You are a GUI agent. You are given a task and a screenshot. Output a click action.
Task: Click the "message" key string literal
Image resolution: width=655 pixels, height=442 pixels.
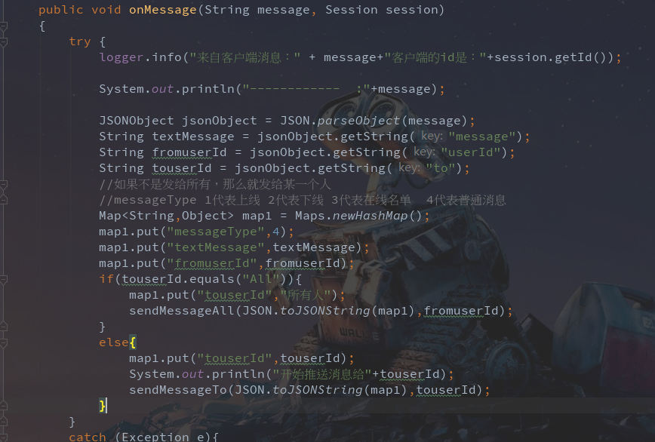482,137
